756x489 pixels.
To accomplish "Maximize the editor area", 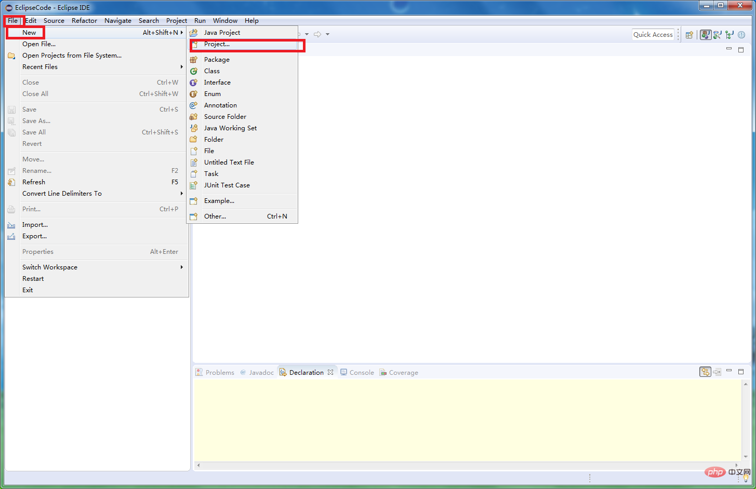I will pos(741,50).
